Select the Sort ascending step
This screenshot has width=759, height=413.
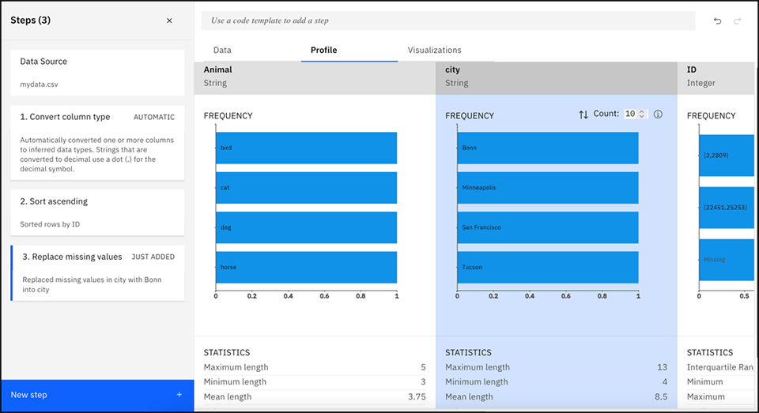click(97, 212)
